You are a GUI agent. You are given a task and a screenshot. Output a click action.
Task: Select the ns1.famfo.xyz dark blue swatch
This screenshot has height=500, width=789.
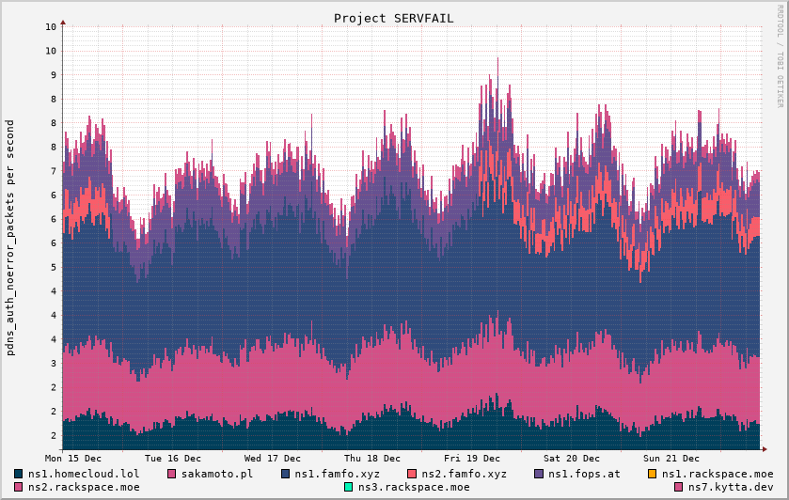(x=286, y=474)
